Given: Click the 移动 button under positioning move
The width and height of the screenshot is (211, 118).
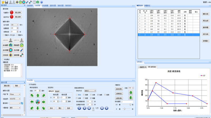Looking at the screenshot, I should [51, 108].
